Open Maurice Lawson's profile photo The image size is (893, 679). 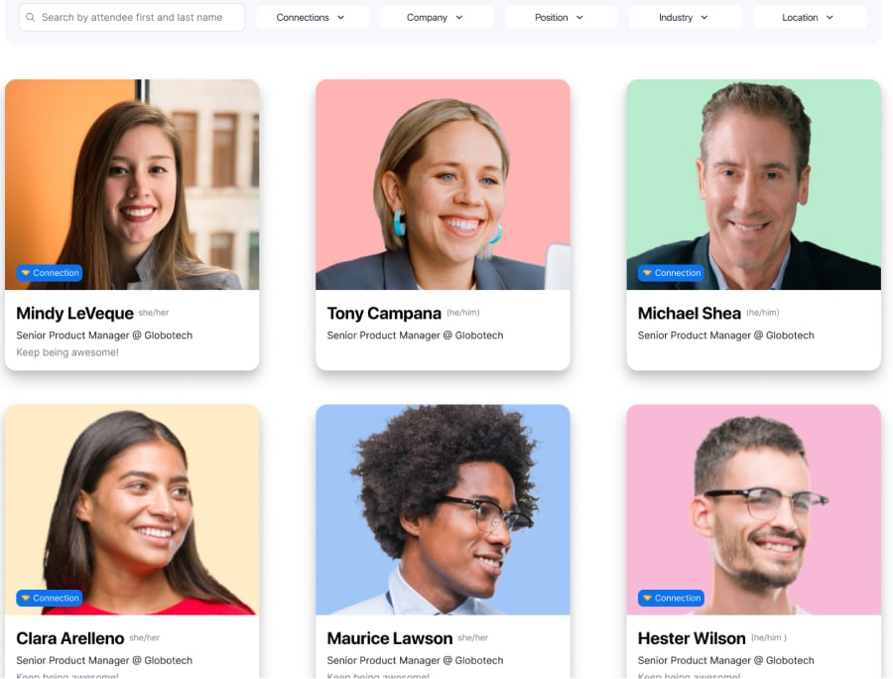(x=443, y=510)
